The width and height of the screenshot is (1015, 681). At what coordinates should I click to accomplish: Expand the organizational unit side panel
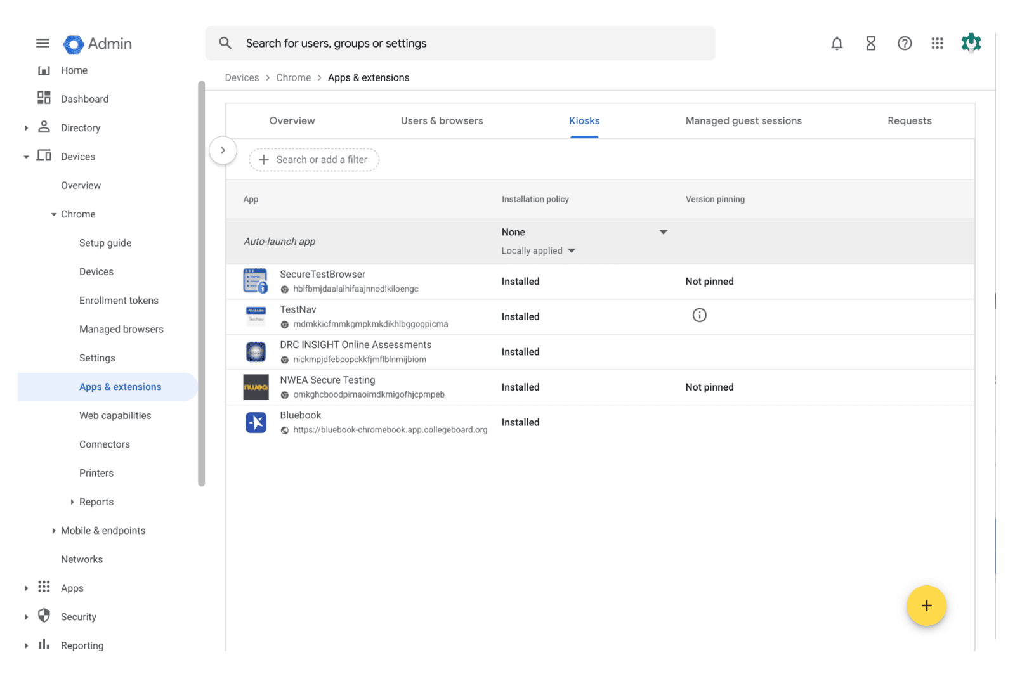coord(223,150)
